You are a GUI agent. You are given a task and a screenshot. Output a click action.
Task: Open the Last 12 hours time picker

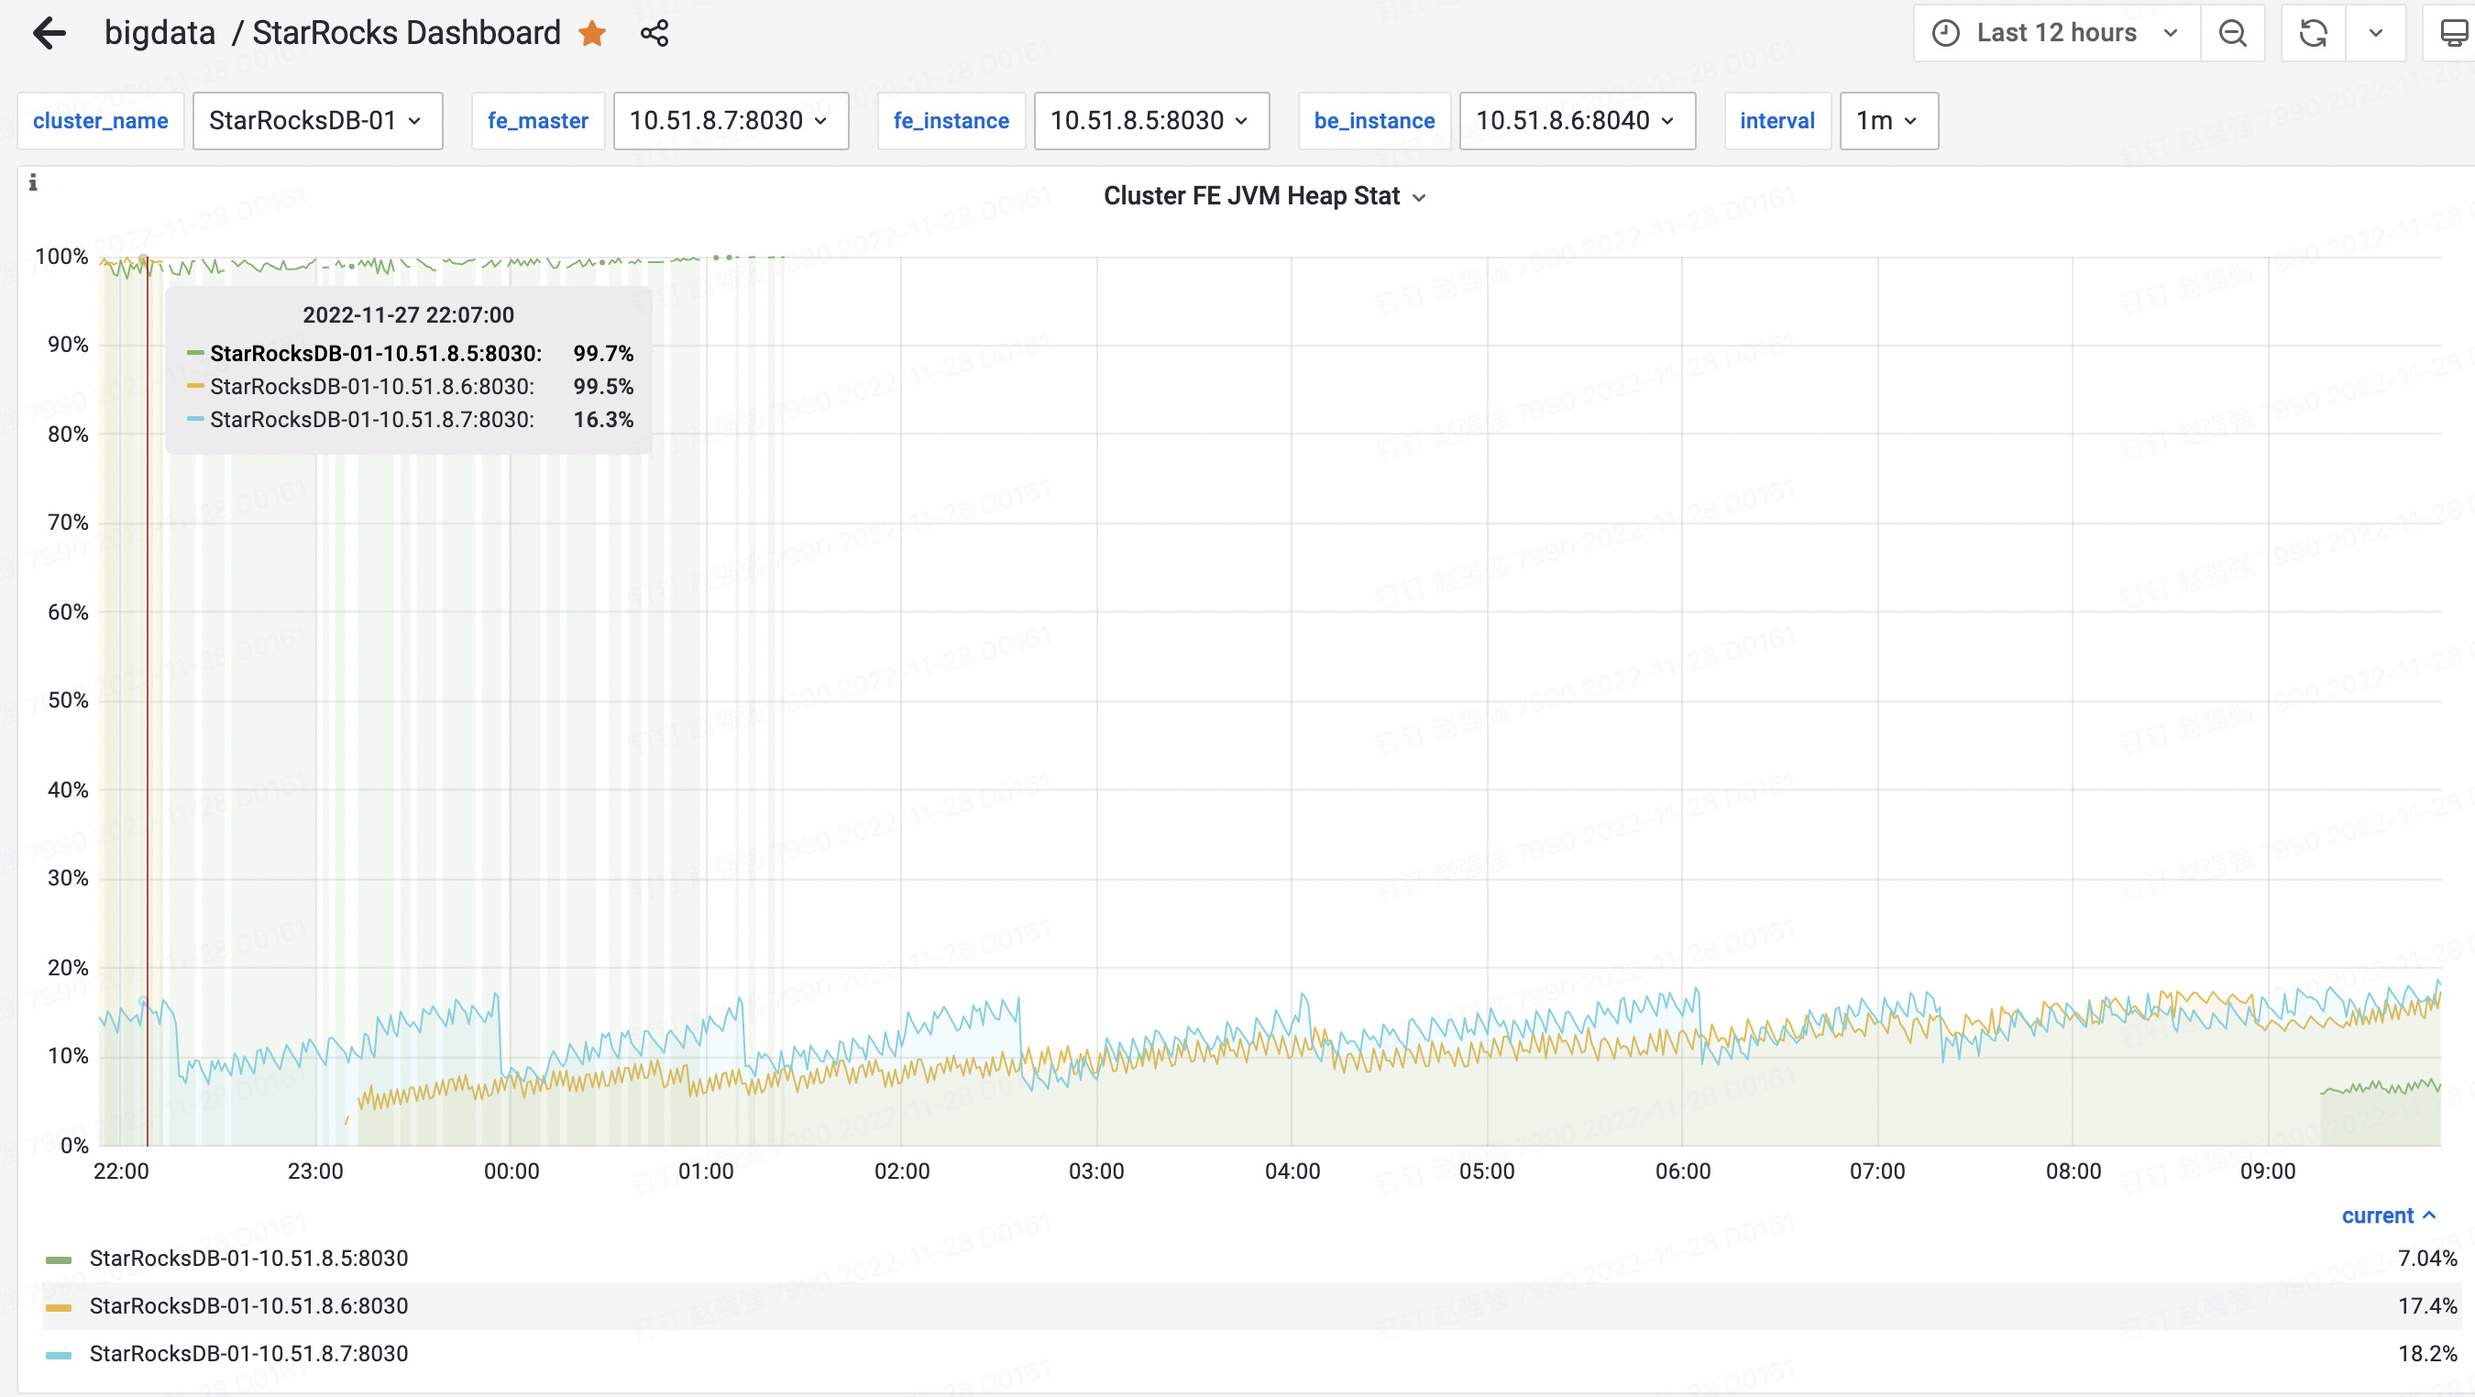tap(2056, 34)
